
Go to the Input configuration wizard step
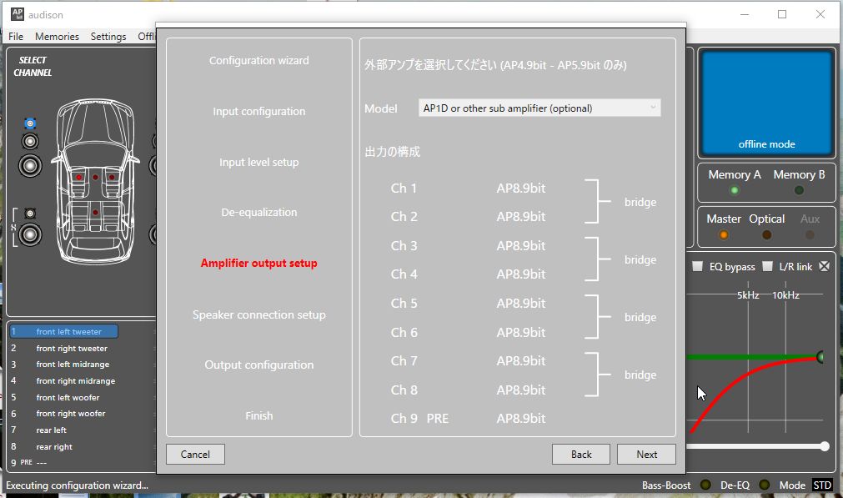[x=259, y=111]
